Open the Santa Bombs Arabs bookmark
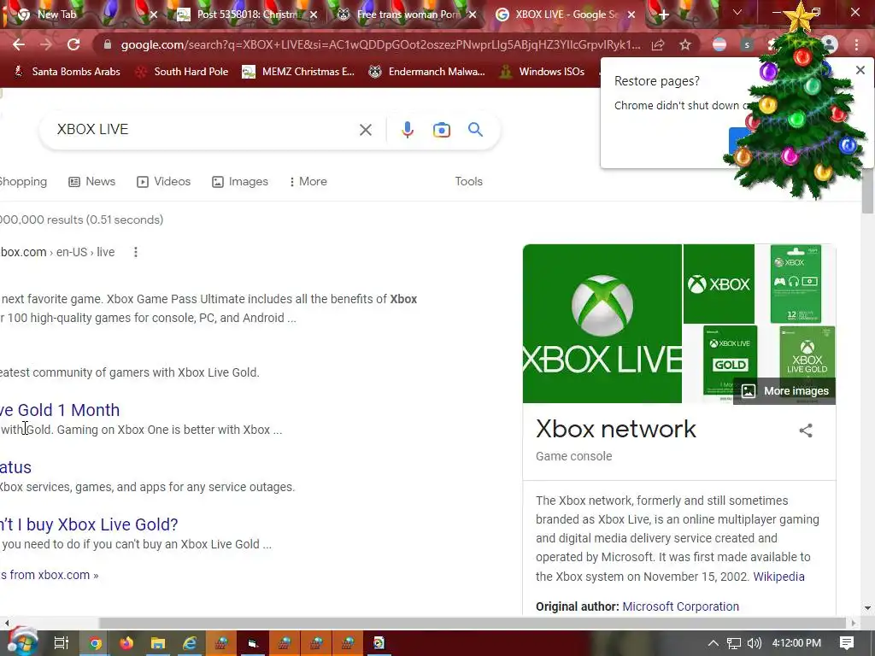Image resolution: width=875 pixels, height=656 pixels. point(67,72)
